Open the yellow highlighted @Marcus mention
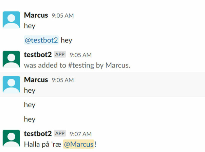Screen dimensions: 205x152 pos(79,144)
